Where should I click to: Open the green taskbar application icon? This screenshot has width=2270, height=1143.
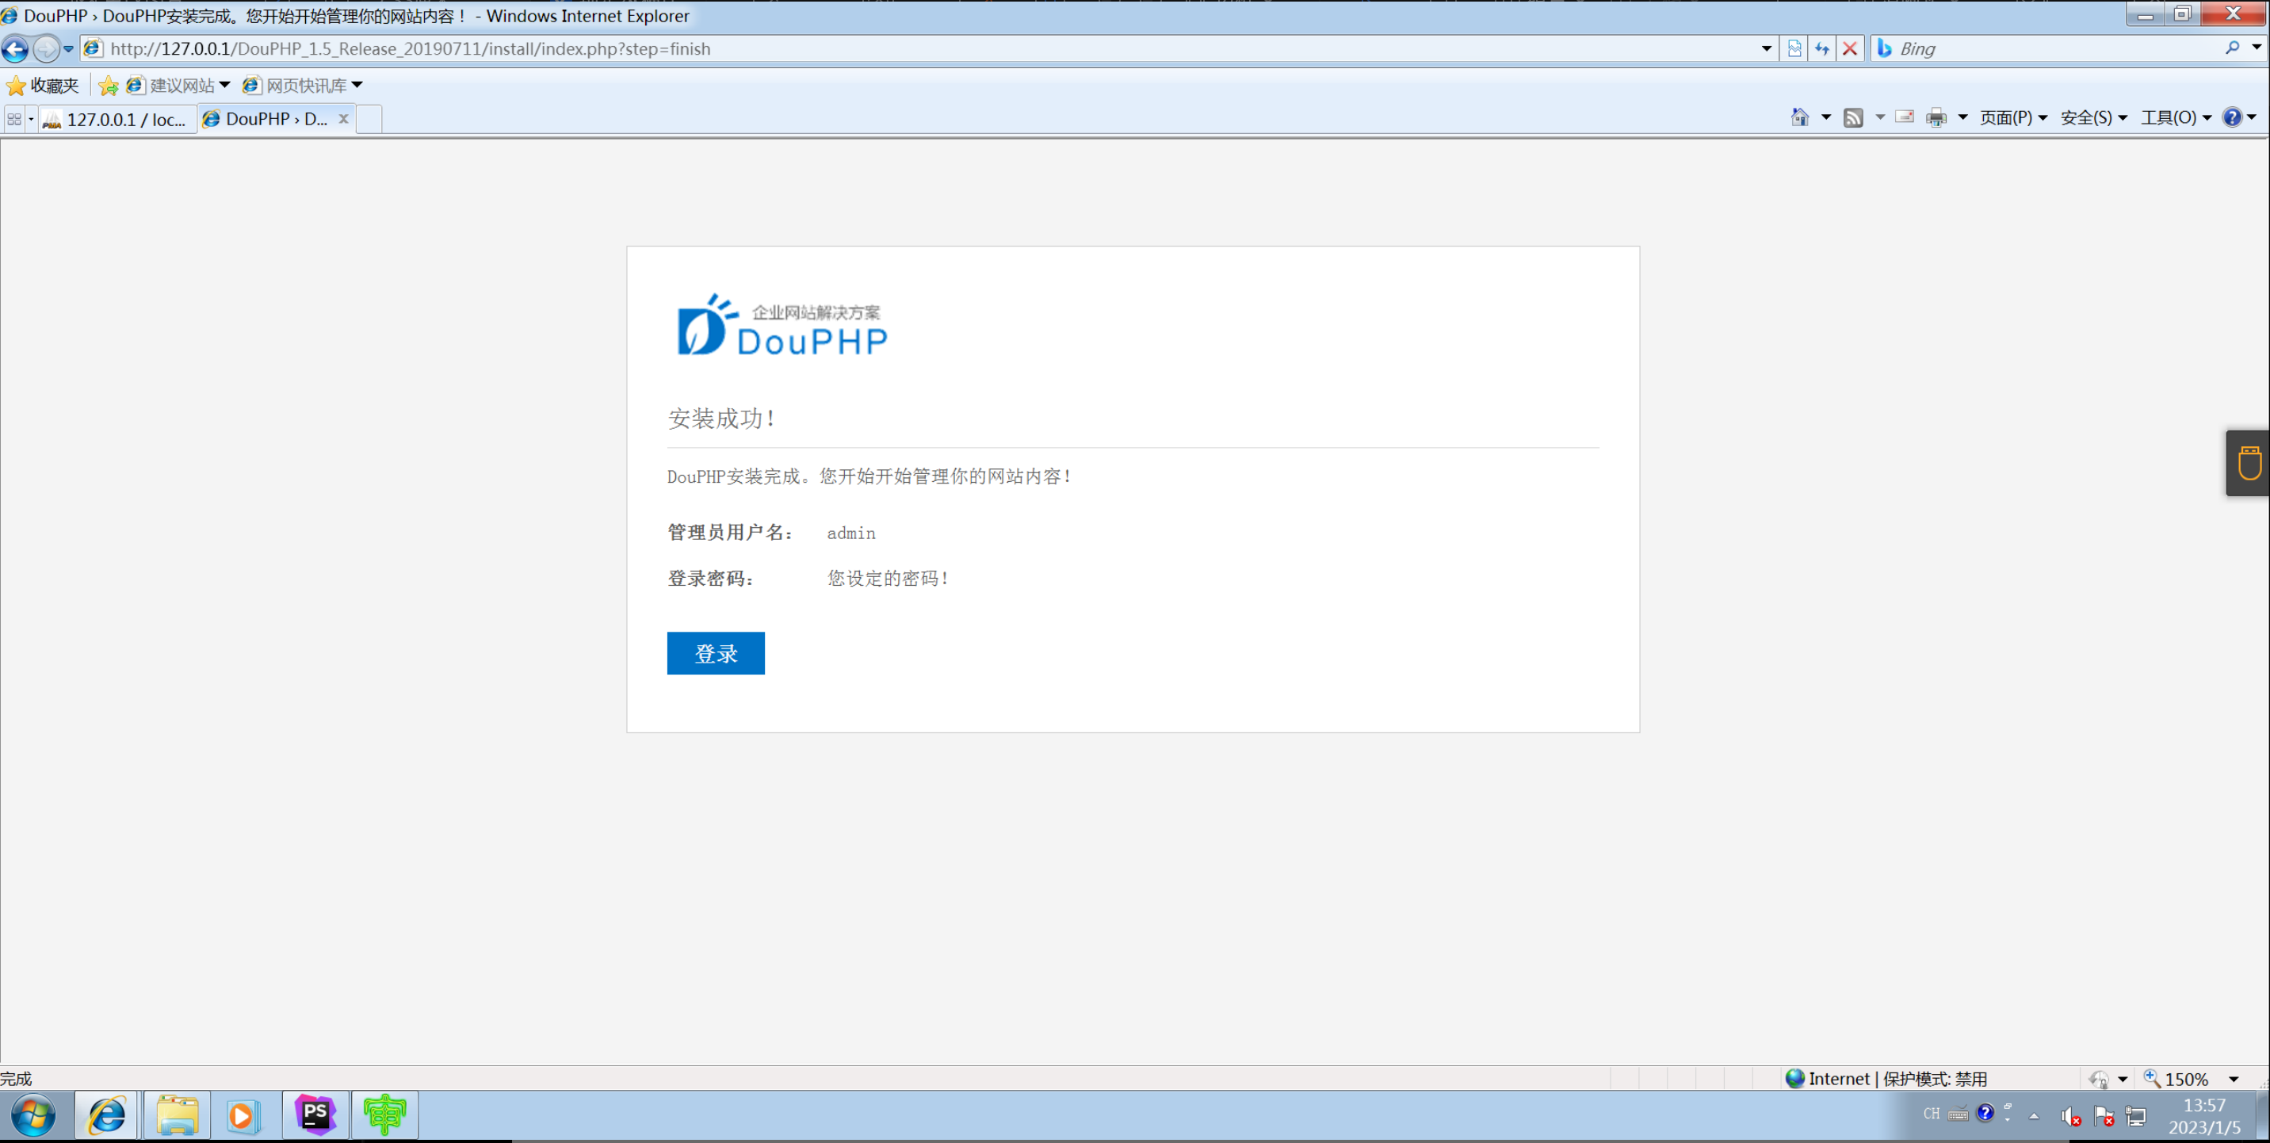pyautogui.click(x=384, y=1116)
